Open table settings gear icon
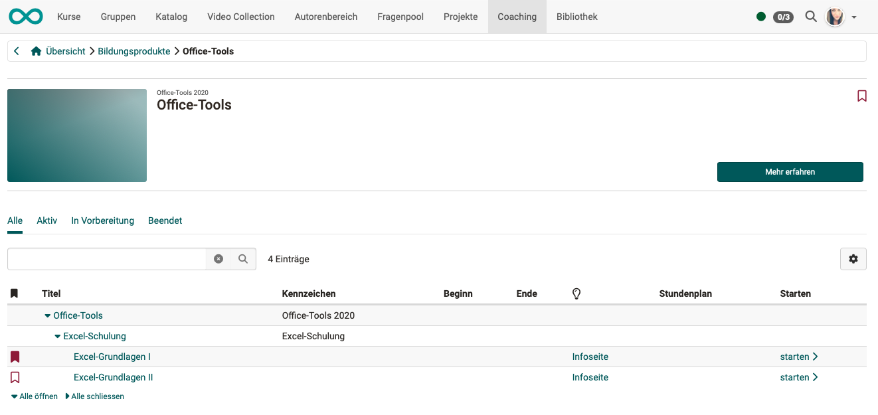878x415 pixels. [853, 259]
